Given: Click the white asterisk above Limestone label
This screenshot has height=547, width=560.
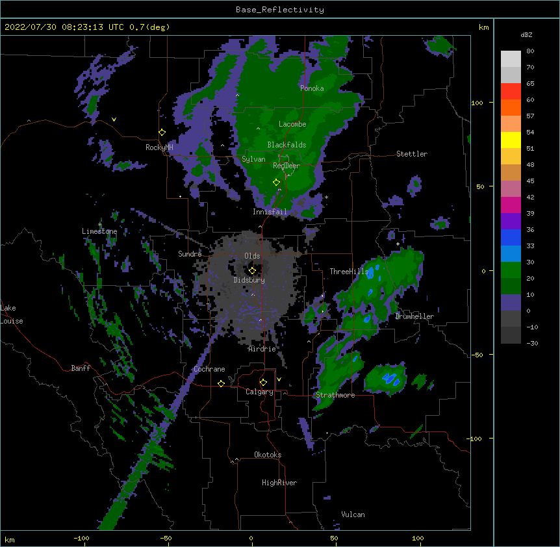Looking at the screenshot, I should [x=99, y=225].
